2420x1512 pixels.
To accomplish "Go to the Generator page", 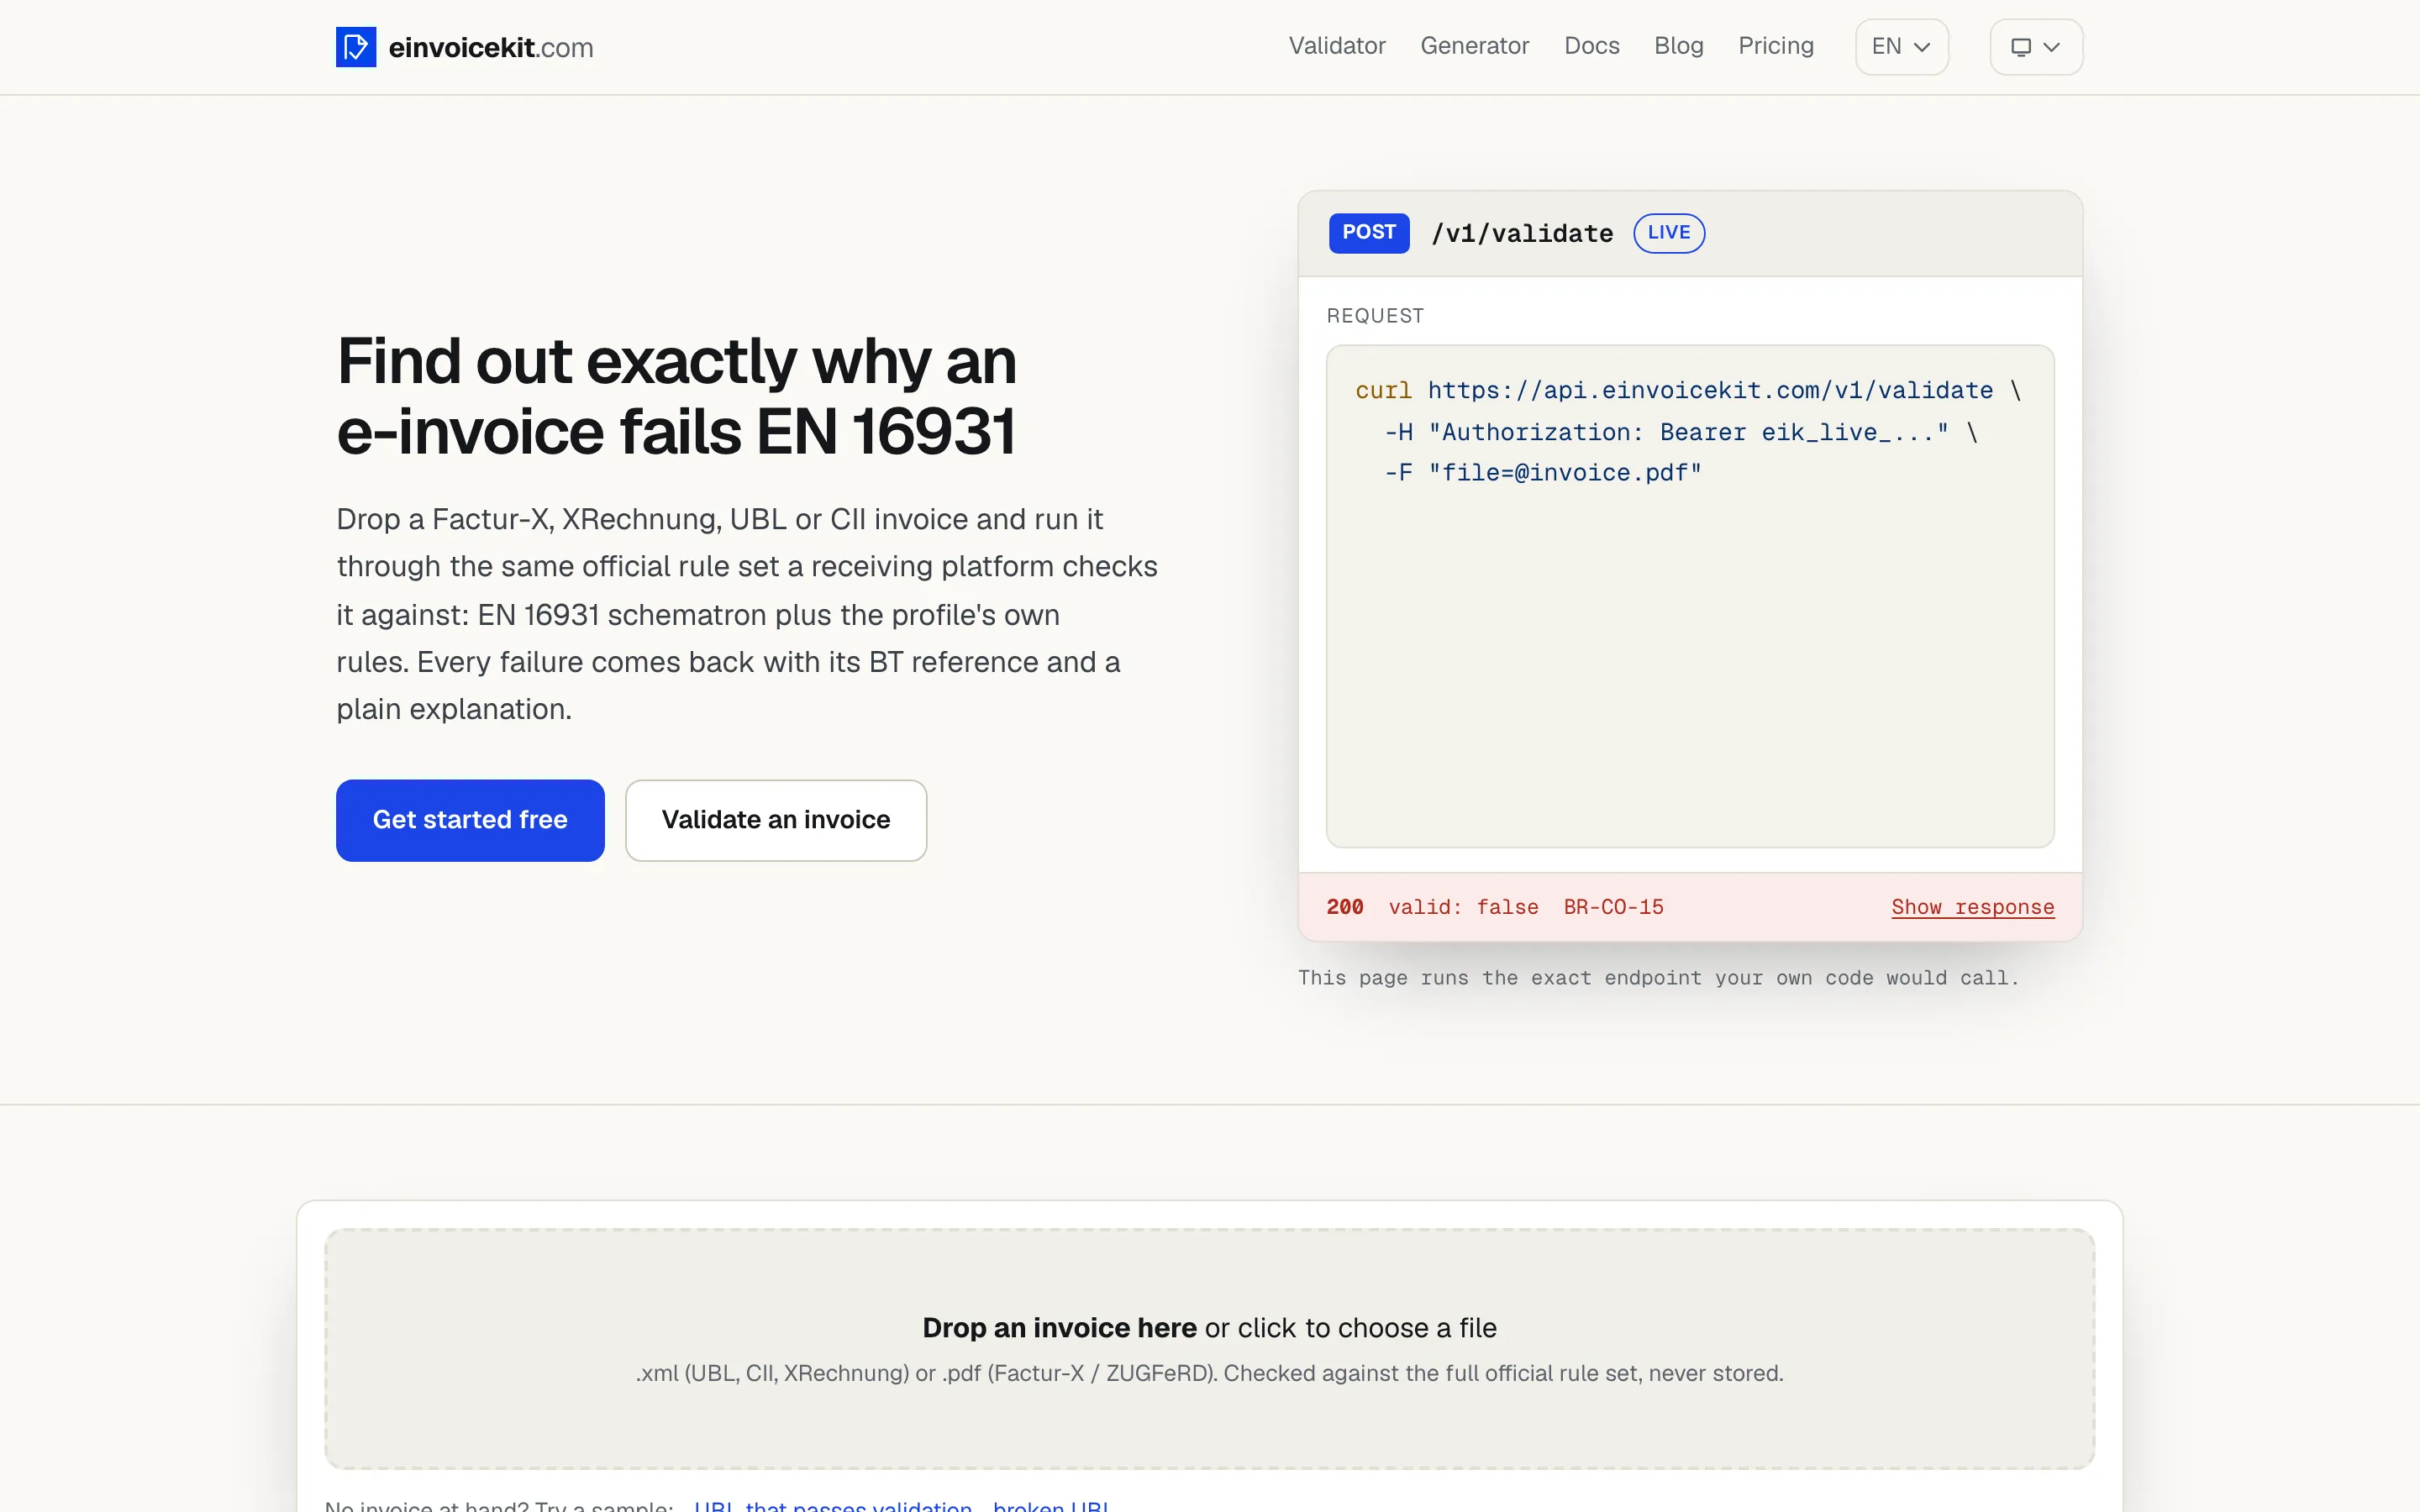I will click(1474, 46).
